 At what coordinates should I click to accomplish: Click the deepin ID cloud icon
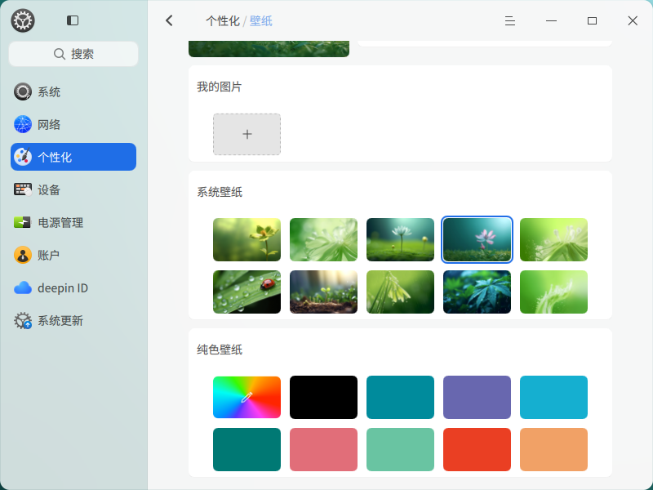(x=23, y=288)
